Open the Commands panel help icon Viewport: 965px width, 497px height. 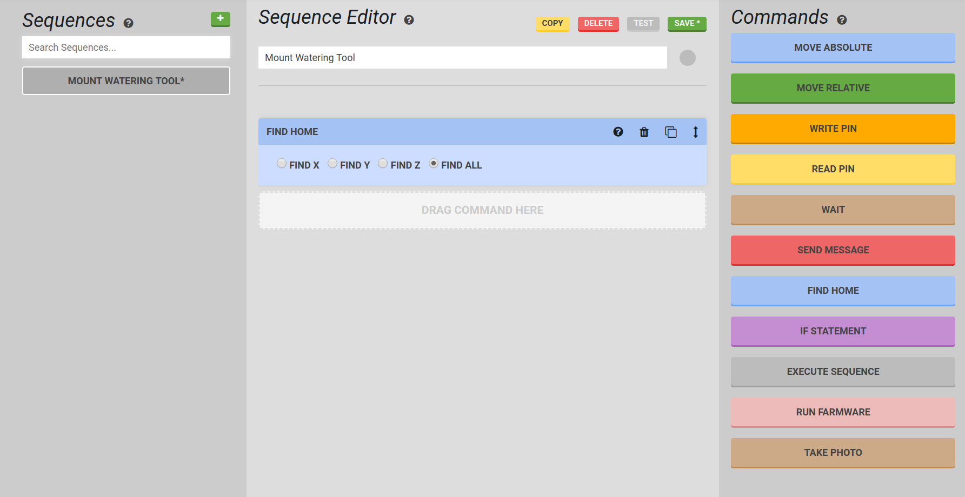coord(842,19)
